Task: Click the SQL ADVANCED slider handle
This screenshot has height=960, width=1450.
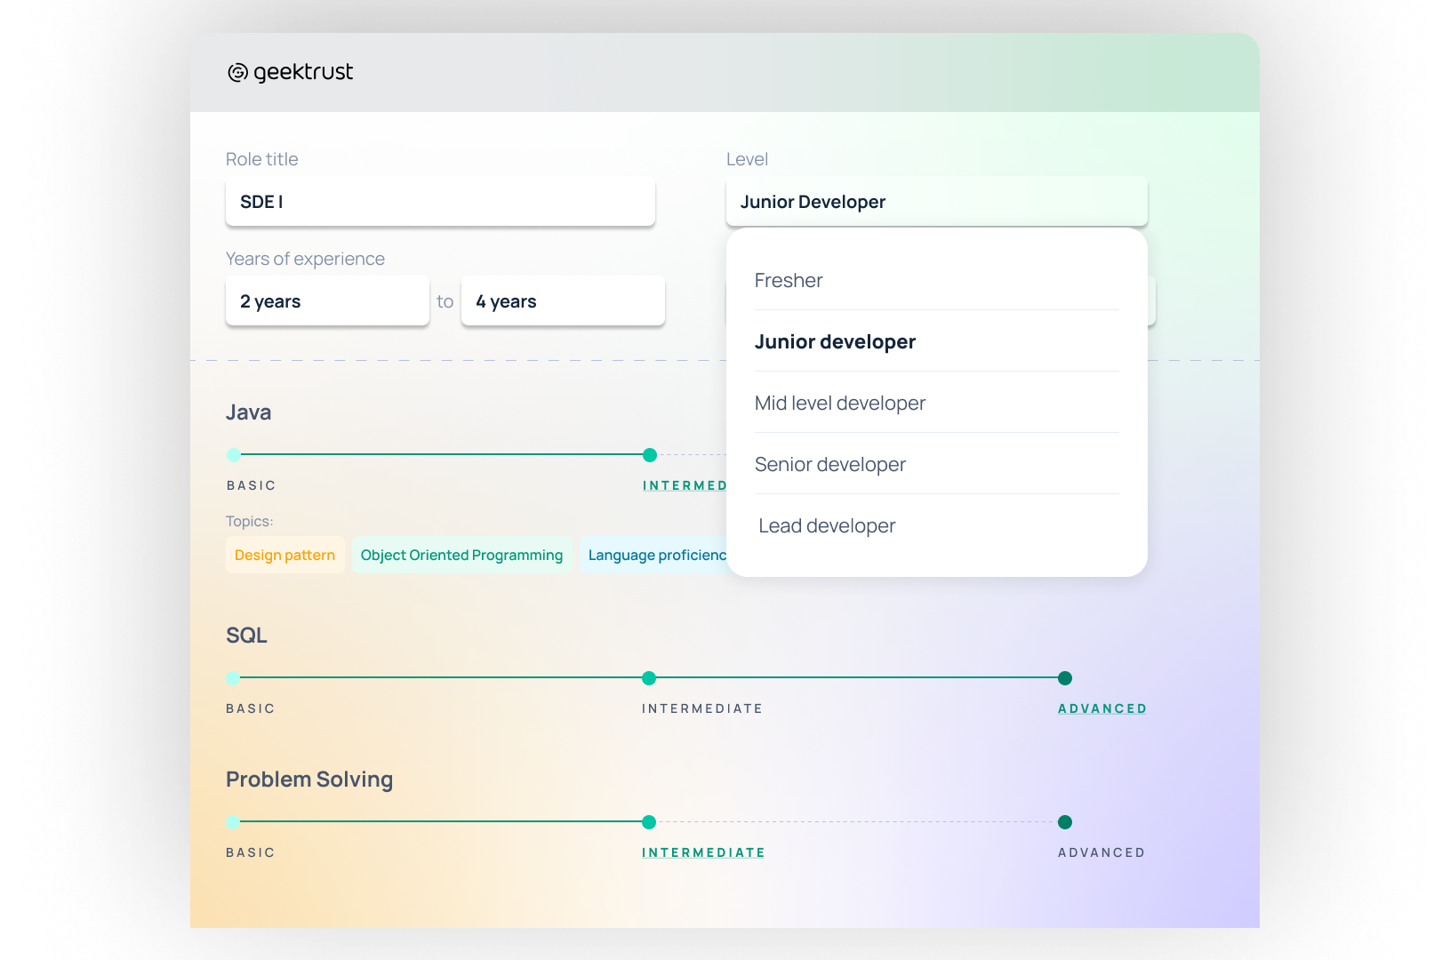Action: tap(1064, 678)
